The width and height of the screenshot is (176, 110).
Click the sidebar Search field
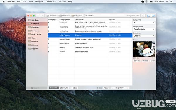point(37,88)
